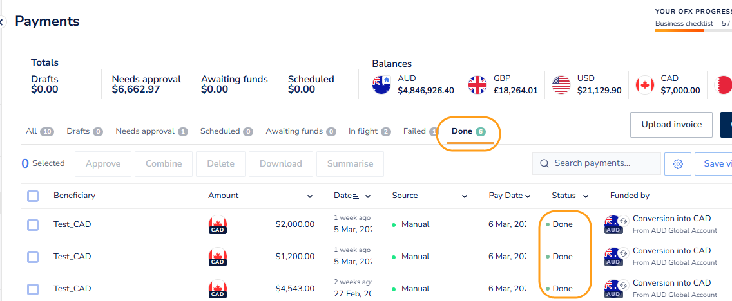Expand the Amount column dropdown arrow
732x301 pixels.
coord(309,197)
